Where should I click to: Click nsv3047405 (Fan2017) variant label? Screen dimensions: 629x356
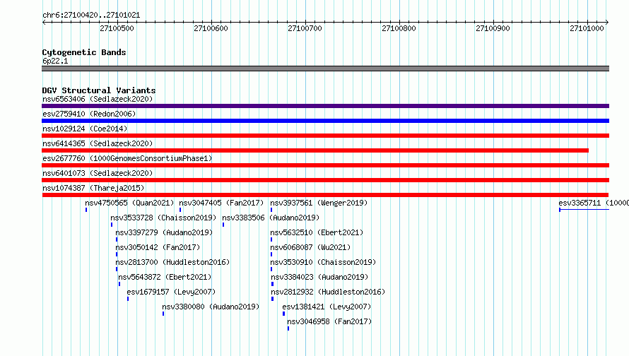pyautogui.click(x=221, y=203)
